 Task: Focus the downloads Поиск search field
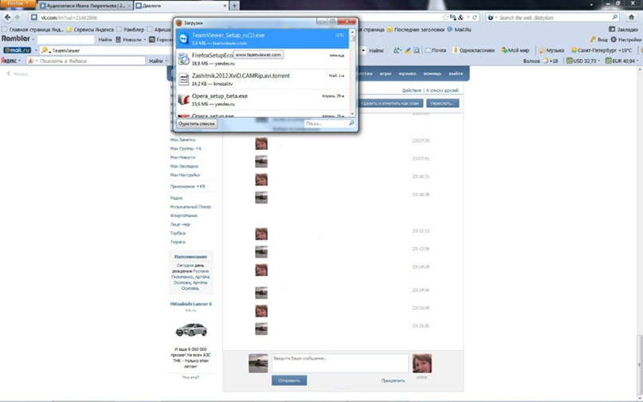point(327,124)
